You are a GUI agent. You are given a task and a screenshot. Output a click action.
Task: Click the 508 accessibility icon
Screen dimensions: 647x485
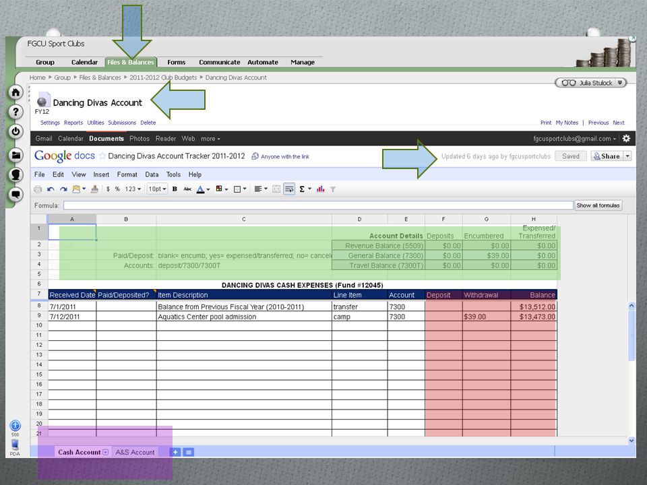(15, 426)
